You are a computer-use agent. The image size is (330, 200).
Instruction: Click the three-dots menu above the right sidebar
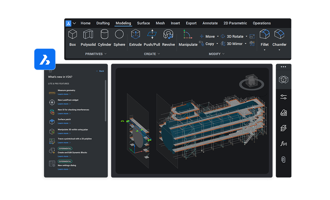(283, 66)
